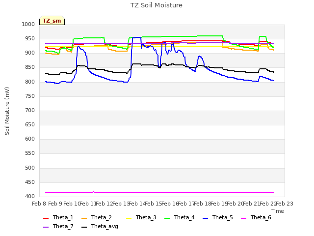The height and width of the screenshot is (236, 314).
Task: Click the 400 y-axis tick label
Action: [x=30, y=197]
